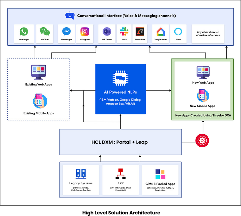
Task: Click the 'New Mobile Apps' label
Action: click(x=203, y=106)
